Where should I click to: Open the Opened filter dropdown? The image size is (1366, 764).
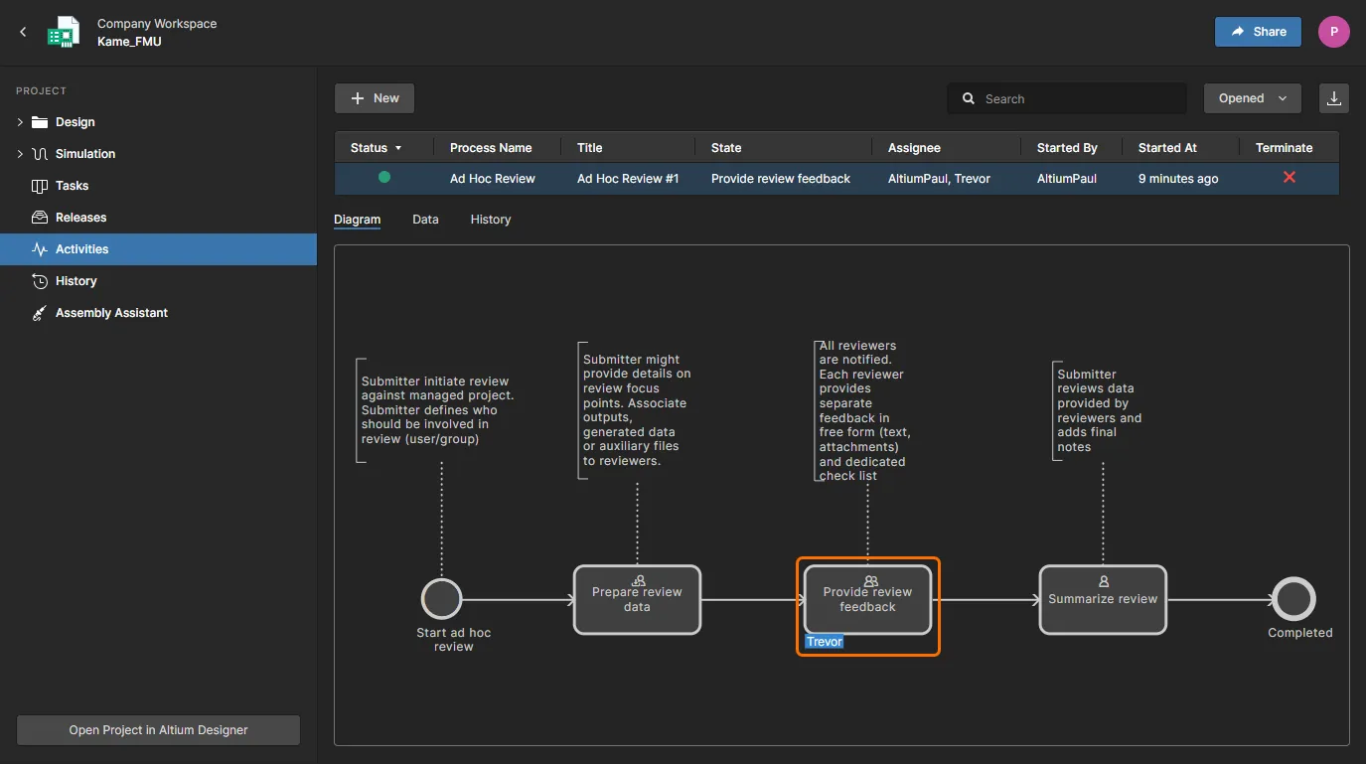[x=1252, y=98]
